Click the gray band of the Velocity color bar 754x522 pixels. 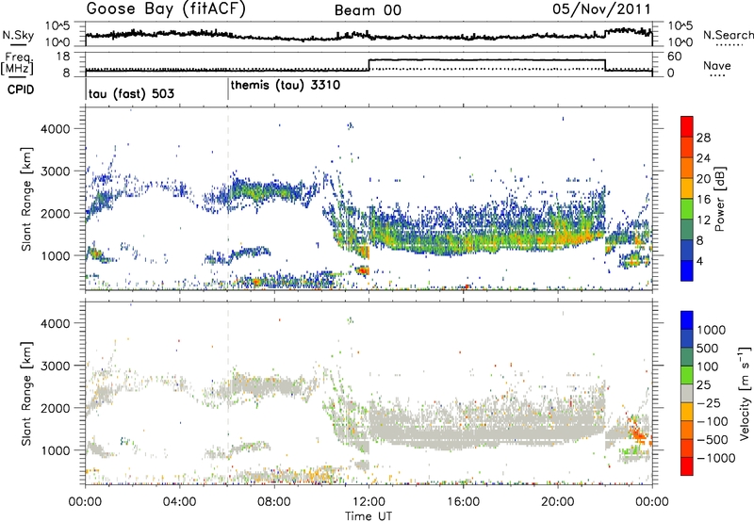[687, 394]
